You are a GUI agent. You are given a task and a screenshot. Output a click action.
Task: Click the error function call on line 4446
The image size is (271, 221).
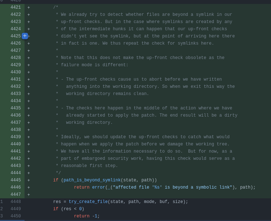click(98, 188)
